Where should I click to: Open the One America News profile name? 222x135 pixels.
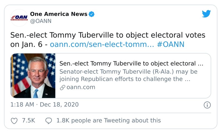click(x=58, y=14)
